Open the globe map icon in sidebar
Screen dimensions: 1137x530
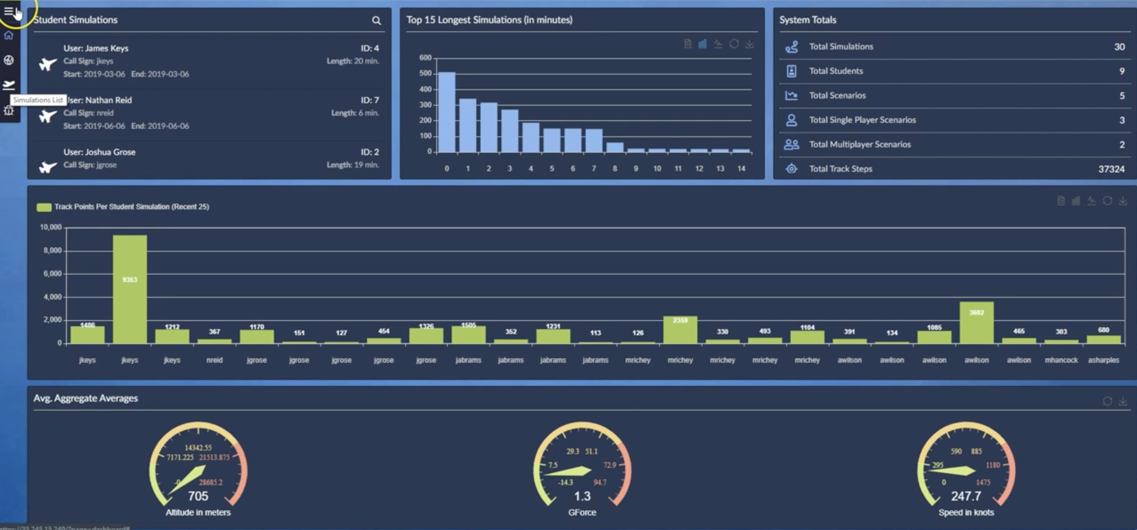[8, 60]
